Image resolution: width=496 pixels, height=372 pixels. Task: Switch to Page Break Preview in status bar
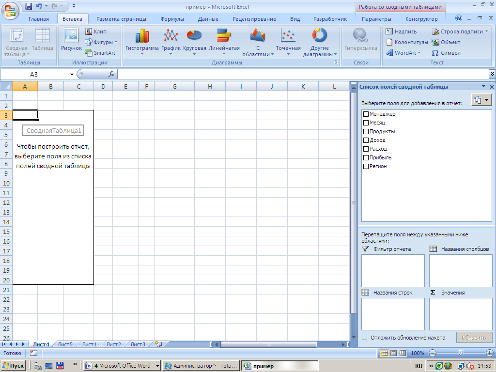[403, 353]
